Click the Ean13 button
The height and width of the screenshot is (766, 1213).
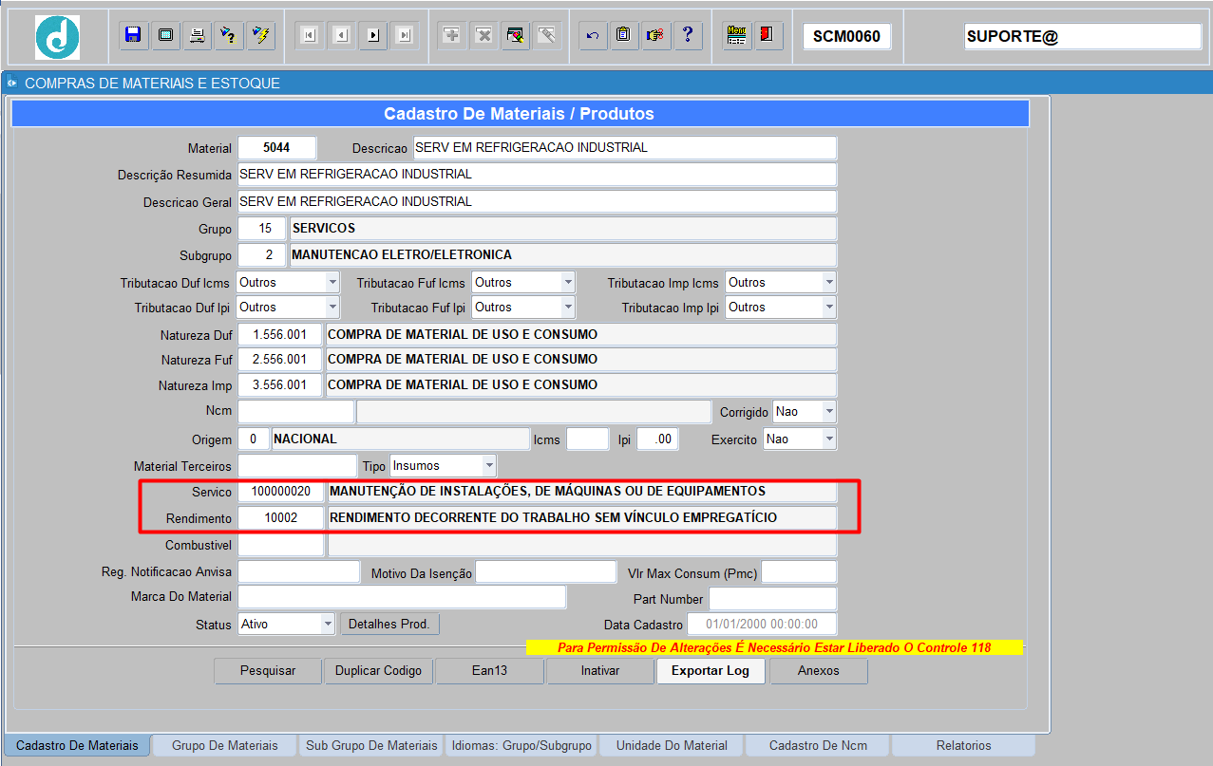(489, 670)
